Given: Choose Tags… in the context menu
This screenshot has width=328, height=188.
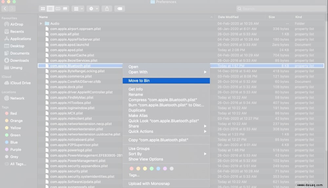Looking at the screenshot, I should click(134, 175).
